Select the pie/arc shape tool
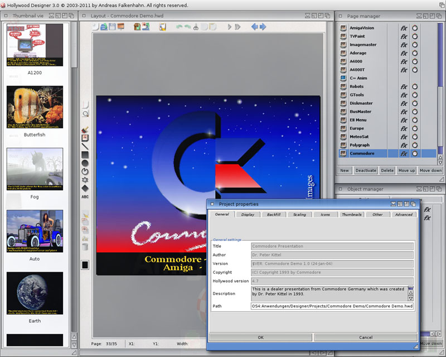The width and height of the screenshot is (446, 357). coord(85,171)
